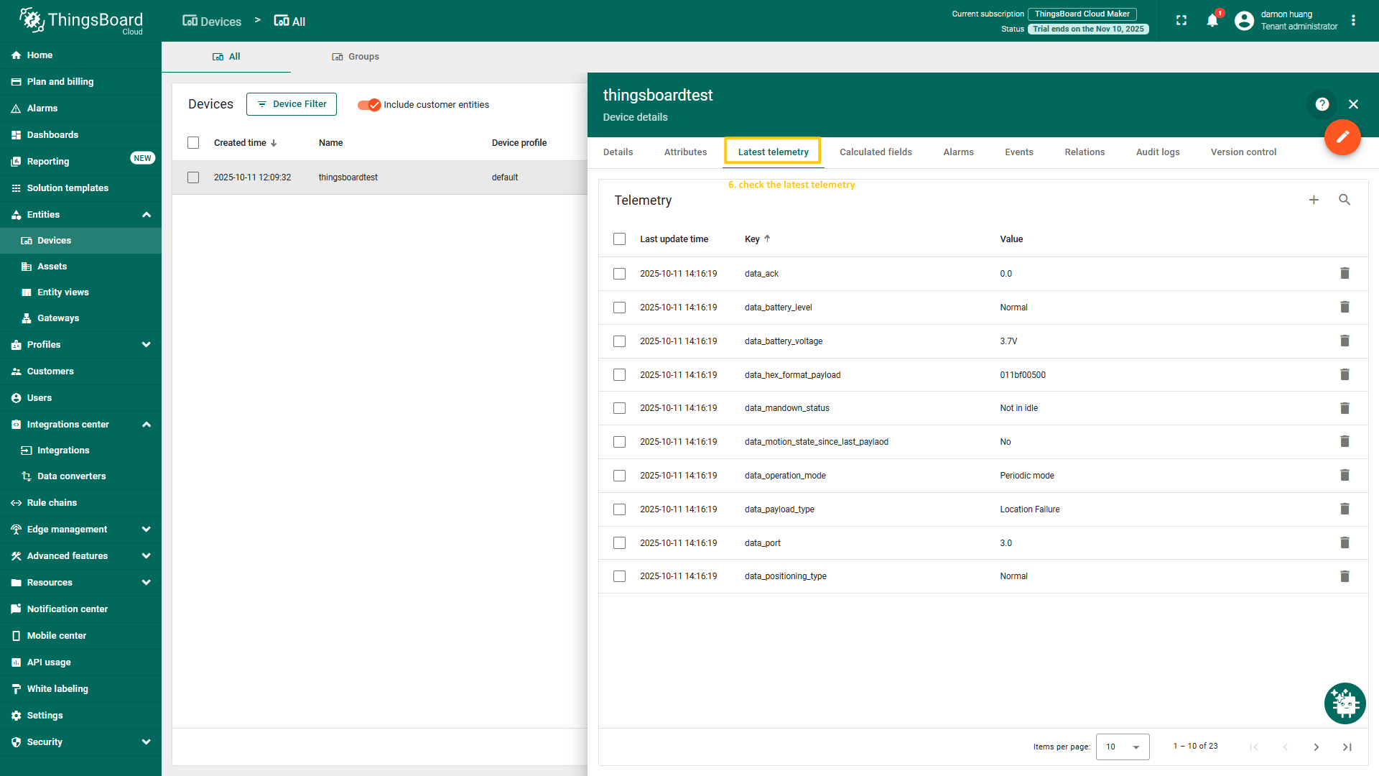Switch to the Attributes tab
Image resolution: width=1379 pixels, height=776 pixels.
[x=685, y=152]
